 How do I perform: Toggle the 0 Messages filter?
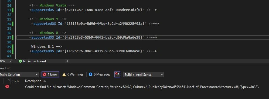pyautogui.click(x=99, y=74)
